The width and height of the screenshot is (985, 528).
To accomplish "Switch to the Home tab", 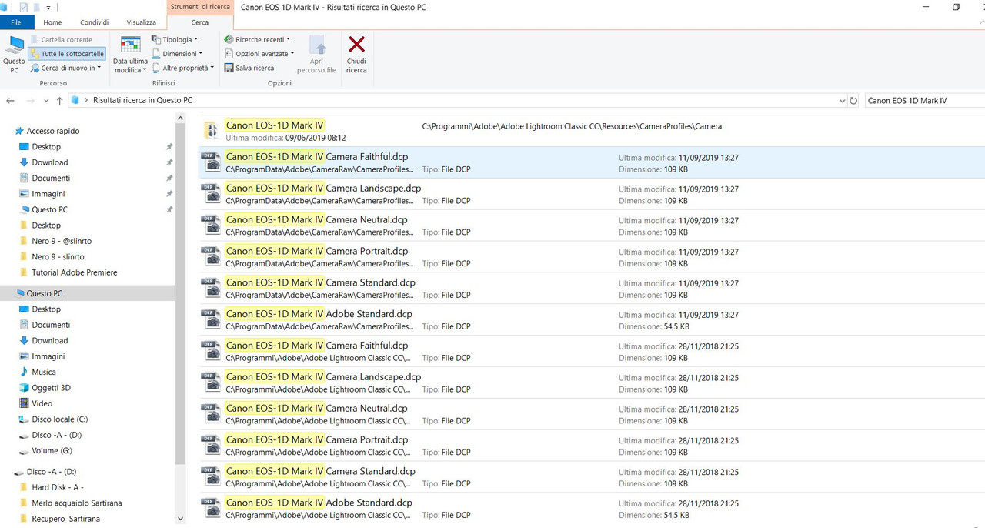I will [52, 22].
